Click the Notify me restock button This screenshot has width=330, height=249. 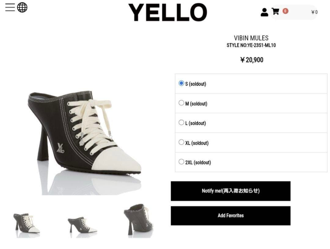(x=231, y=191)
